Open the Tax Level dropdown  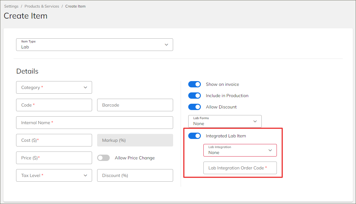click(54, 175)
